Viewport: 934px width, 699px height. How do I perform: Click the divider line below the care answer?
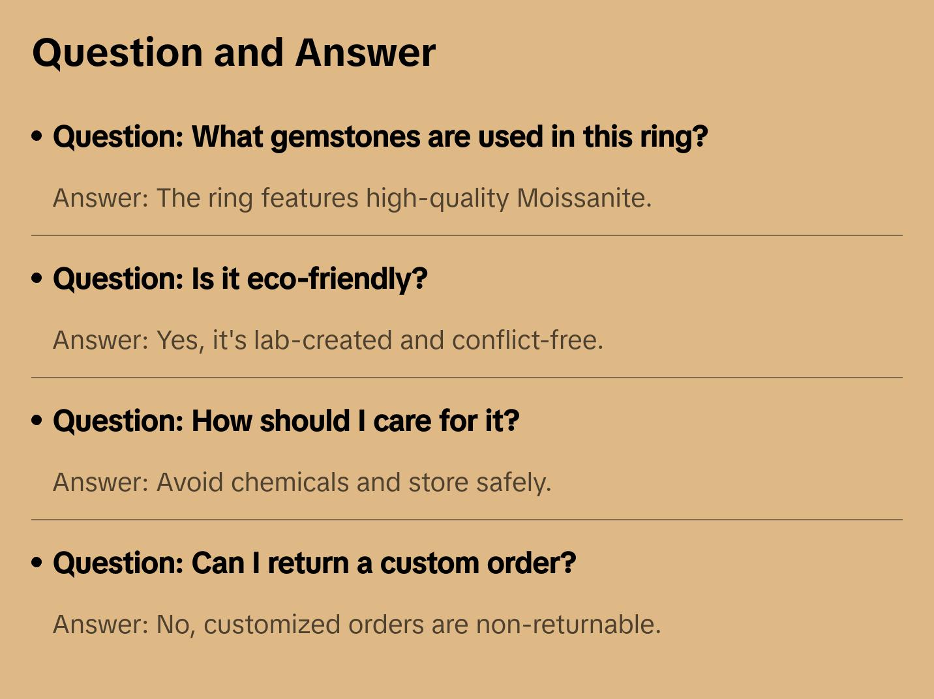pyautogui.click(x=467, y=520)
